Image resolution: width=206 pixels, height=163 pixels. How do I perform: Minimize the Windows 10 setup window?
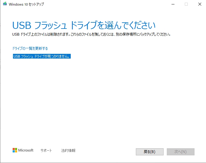click(173, 4)
